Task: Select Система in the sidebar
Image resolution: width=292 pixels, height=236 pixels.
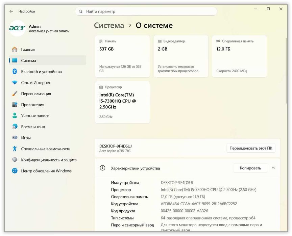Action: coord(48,60)
